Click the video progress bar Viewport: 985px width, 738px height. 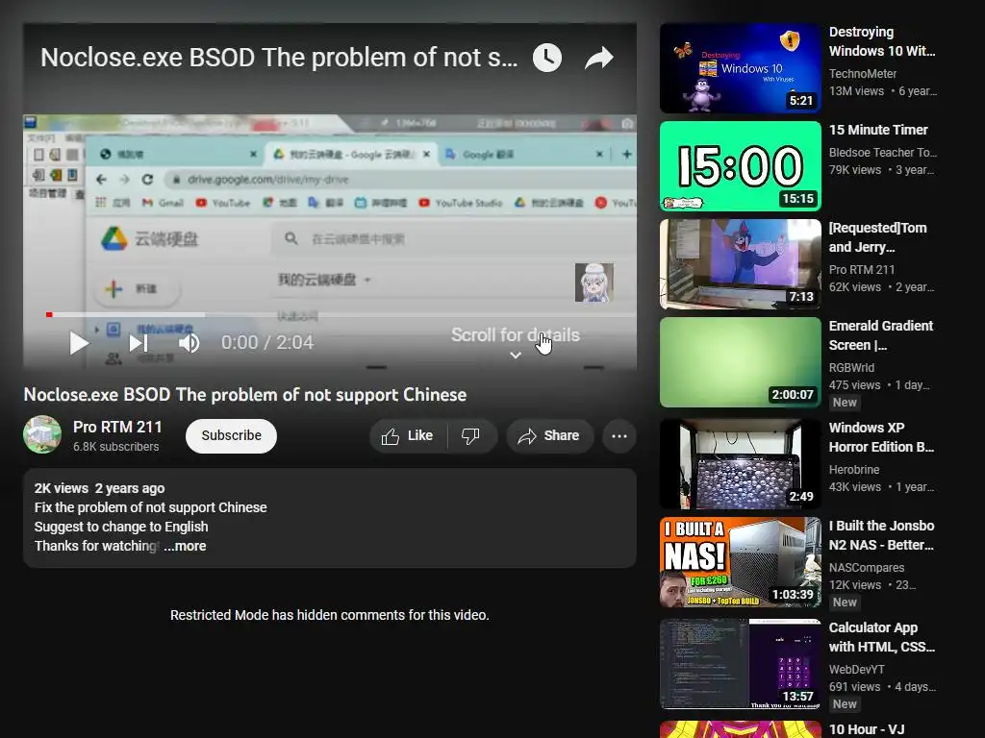(x=342, y=314)
